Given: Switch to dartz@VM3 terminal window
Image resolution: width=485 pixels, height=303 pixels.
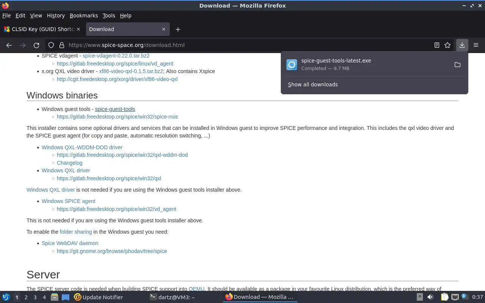Looking at the screenshot, I should pos(172,297).
